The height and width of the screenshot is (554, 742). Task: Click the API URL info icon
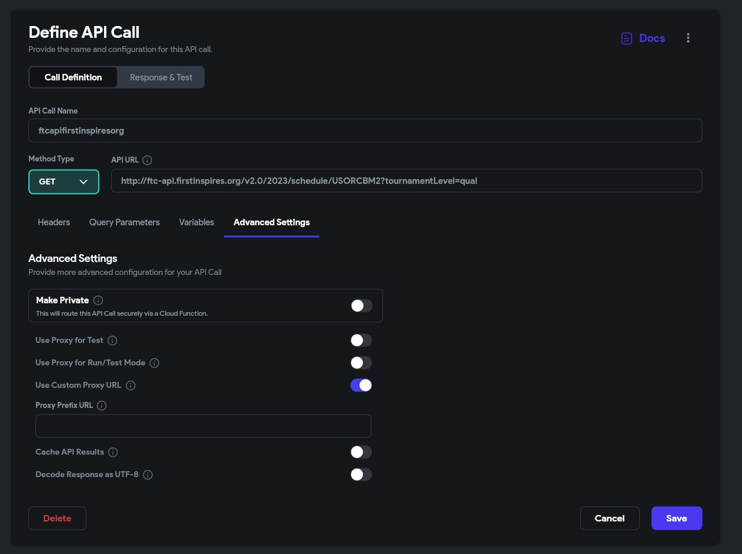pos(148,160)
